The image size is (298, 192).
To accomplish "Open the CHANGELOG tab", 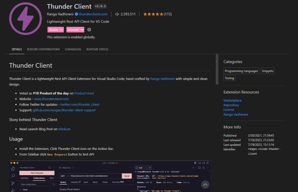I will tap(73, 49).
